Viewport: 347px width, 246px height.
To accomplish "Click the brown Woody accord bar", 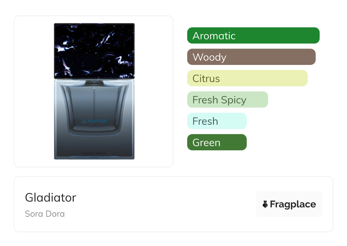I will [251, 57].
